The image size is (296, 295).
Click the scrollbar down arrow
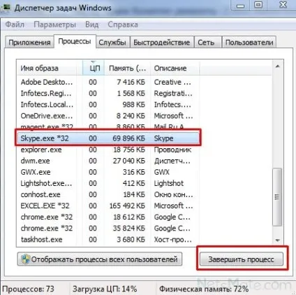pyautogui.click(x=277, y=240)
